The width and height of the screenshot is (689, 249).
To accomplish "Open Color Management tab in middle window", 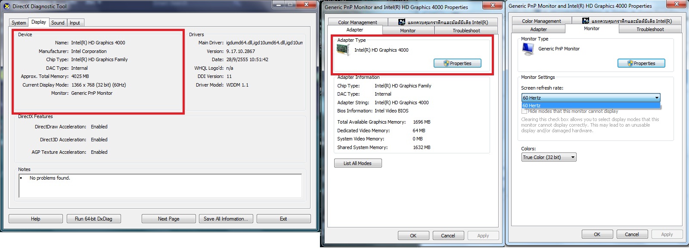I will pos(357,22).
